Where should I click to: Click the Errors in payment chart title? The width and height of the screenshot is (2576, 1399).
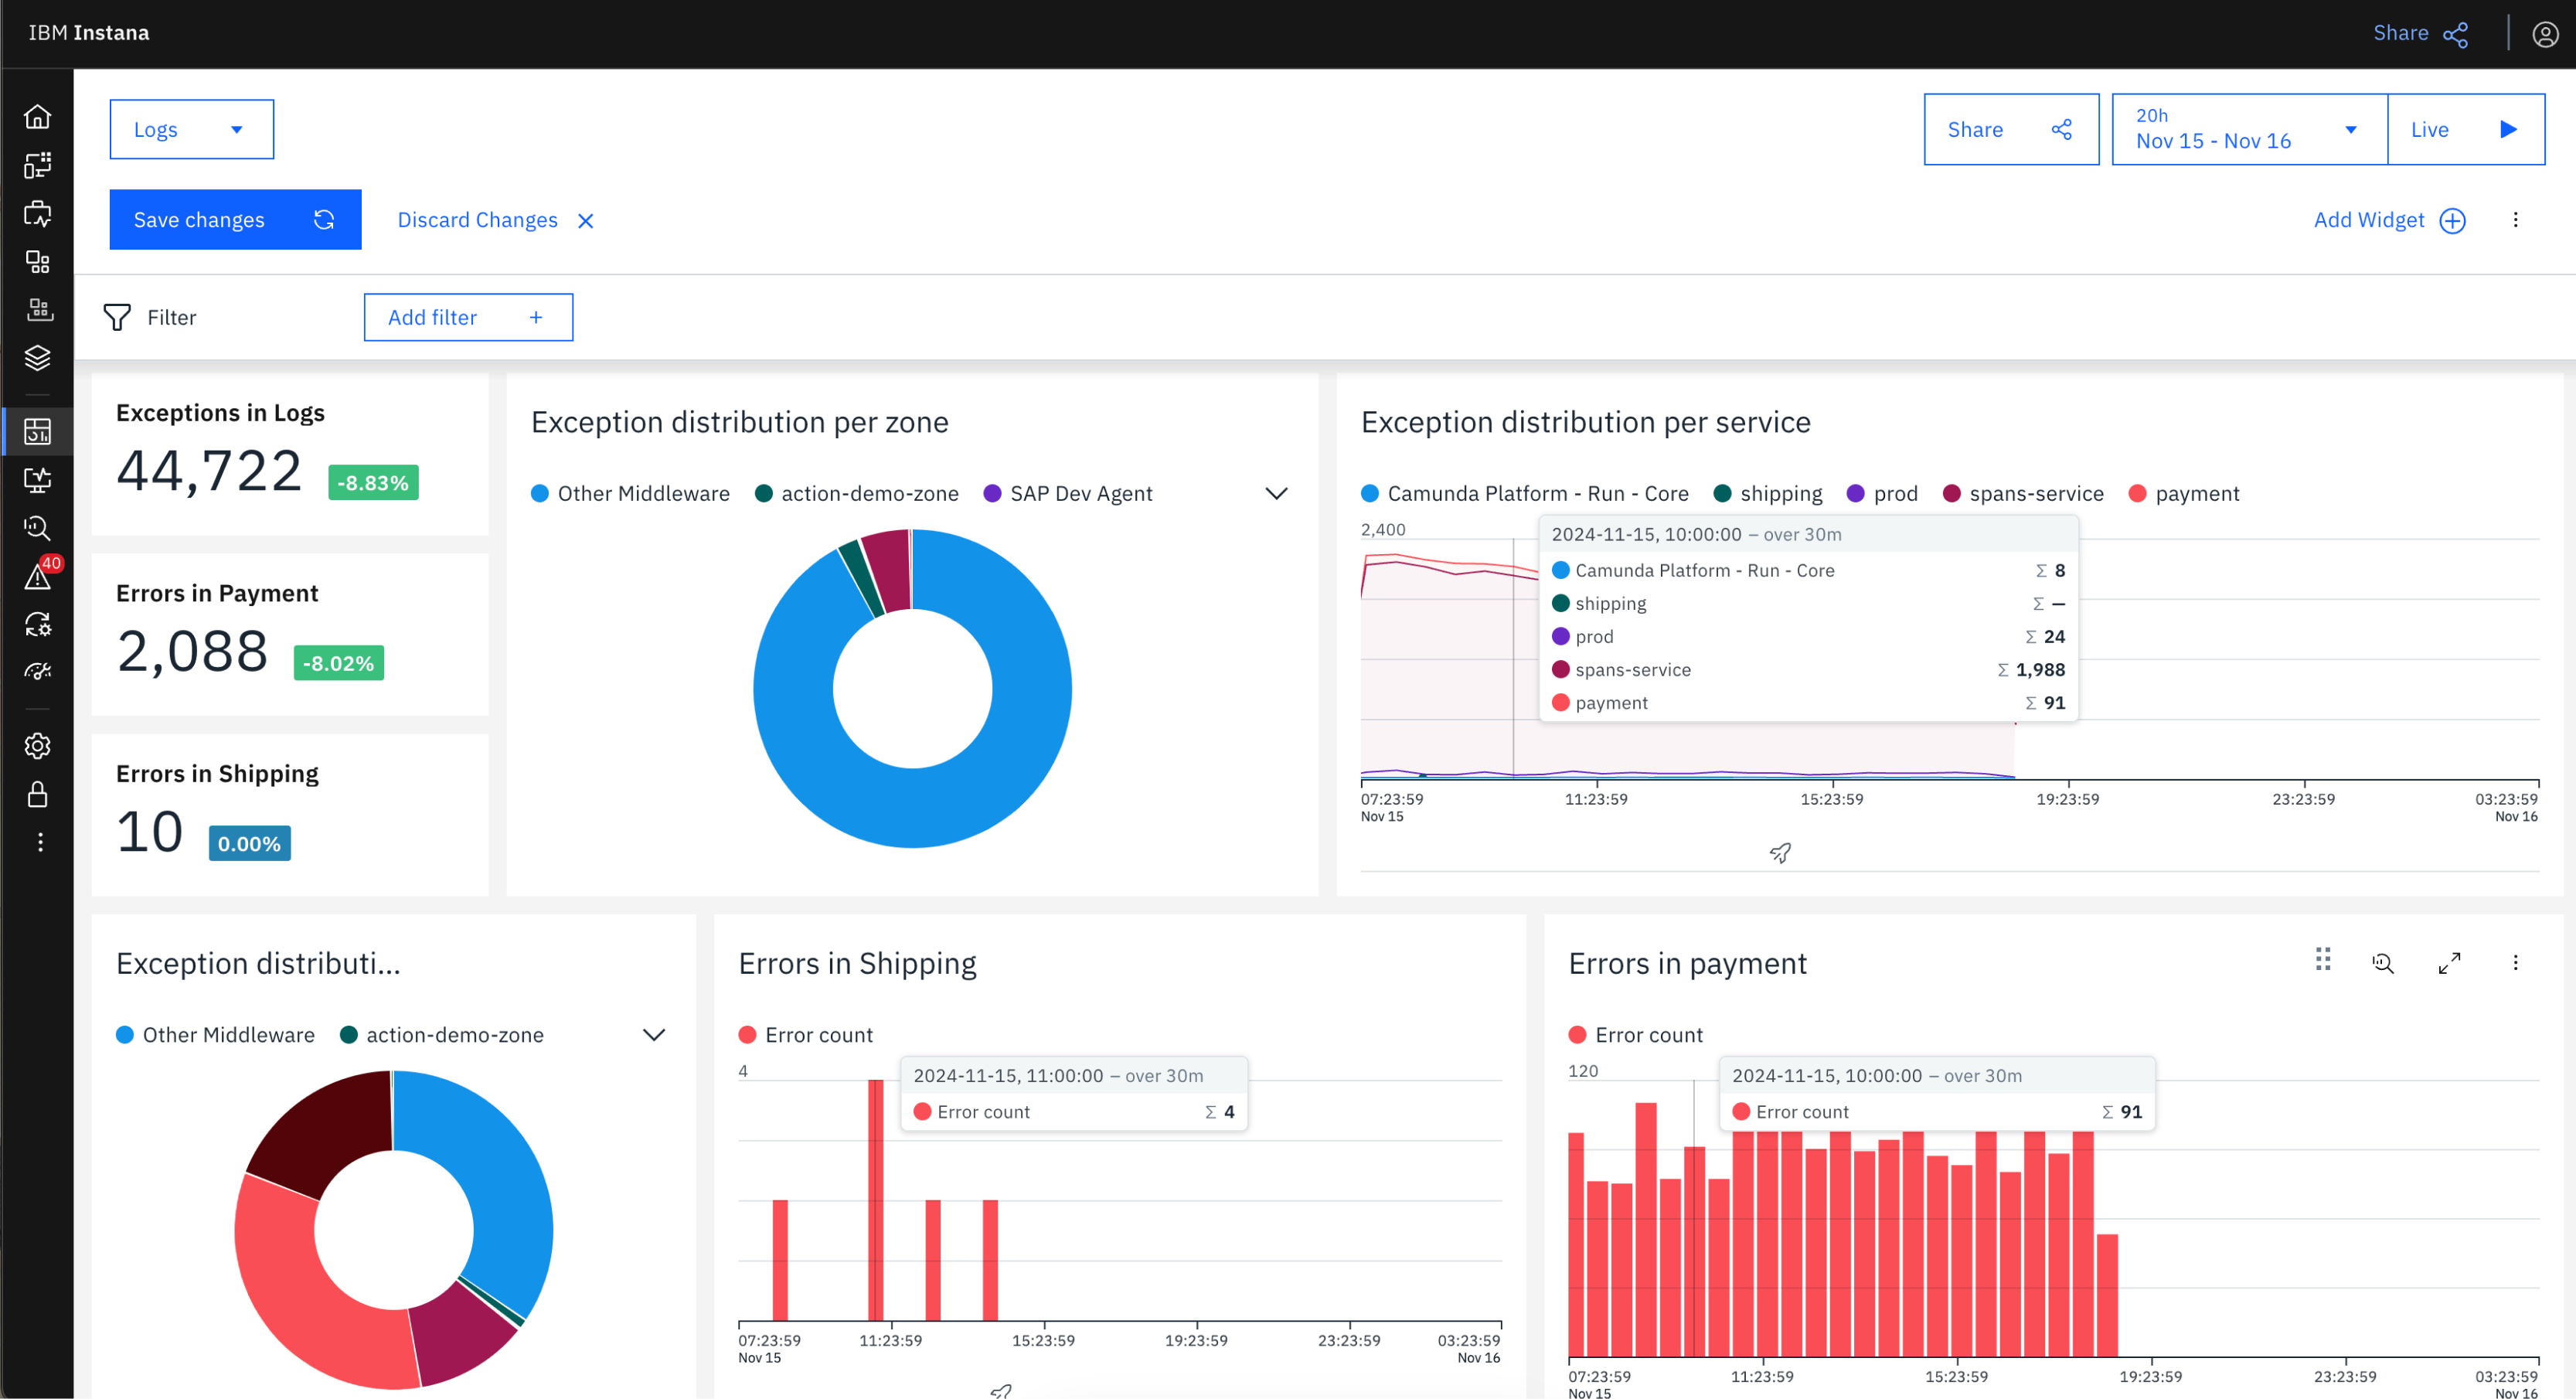tap(1687, 963)
